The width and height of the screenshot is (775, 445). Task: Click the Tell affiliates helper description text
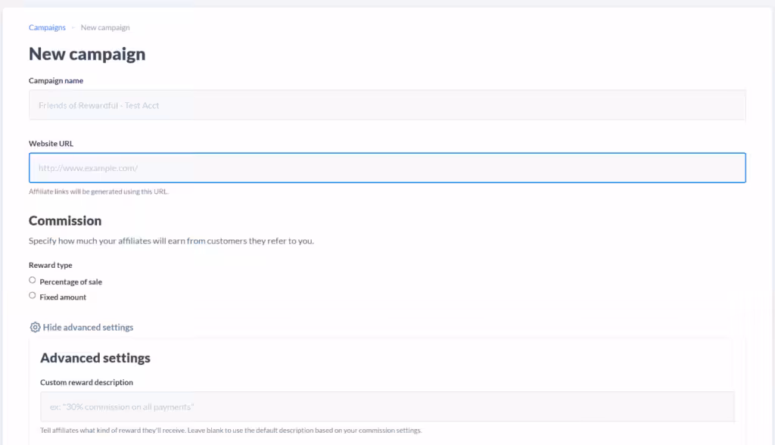click(x=231, y=431)
